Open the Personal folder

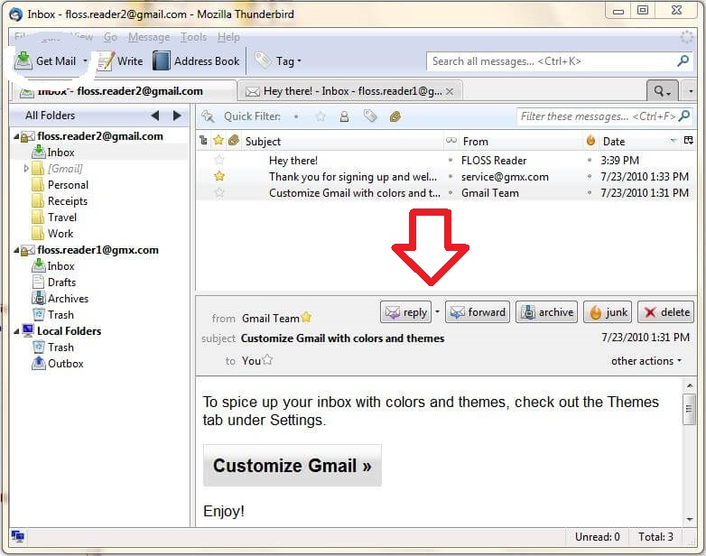tap(60, 185)
